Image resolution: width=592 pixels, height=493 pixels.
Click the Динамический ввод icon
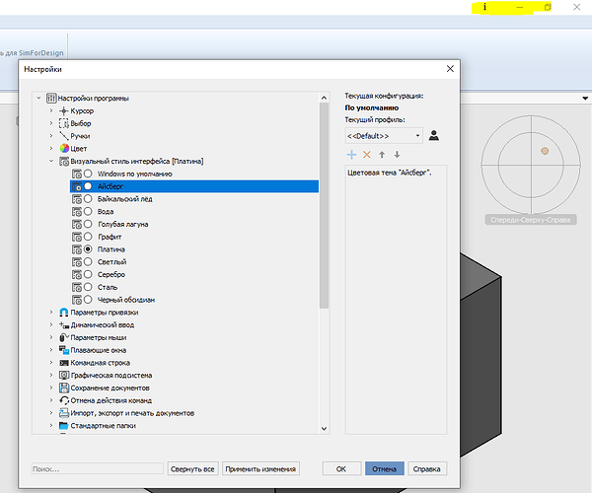(64, 325)
